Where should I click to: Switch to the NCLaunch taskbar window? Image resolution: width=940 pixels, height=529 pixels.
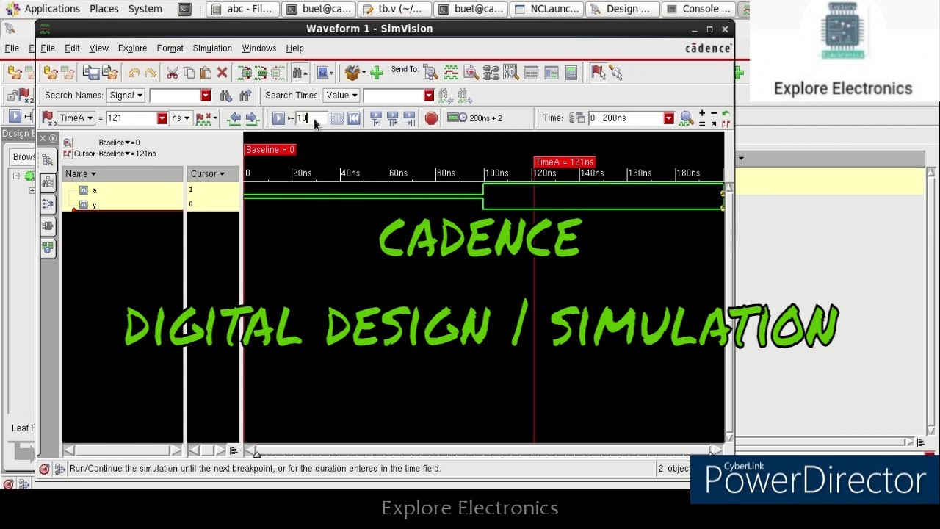point(547,9)
